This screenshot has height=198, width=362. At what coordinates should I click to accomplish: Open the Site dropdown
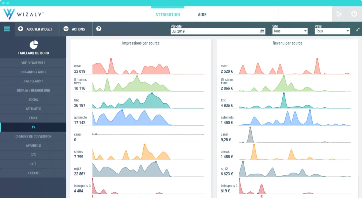pyautogui.click(x=290, y=31)
